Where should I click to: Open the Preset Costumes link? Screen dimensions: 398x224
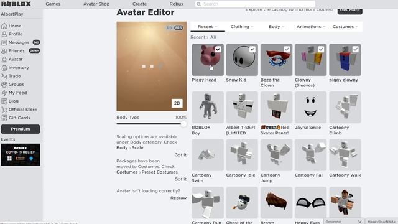tap(160, 172)
